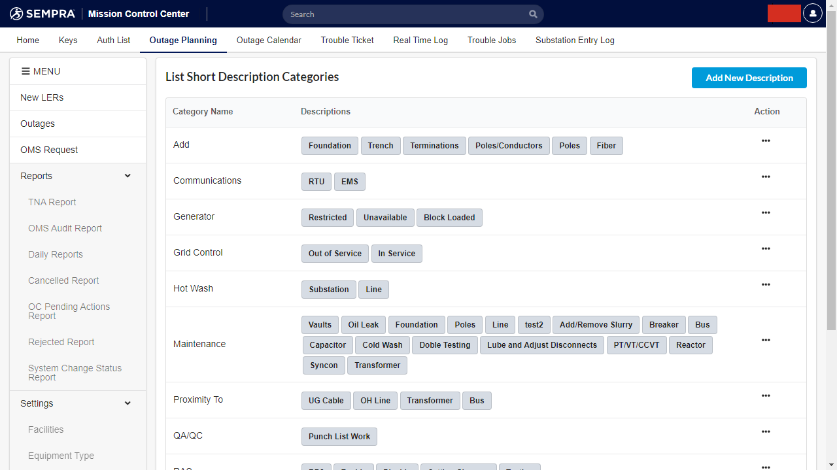This screenshot has height=470, width=837.
Task: Open action ellipsis for Maintenance row
Action: click(x=766, y=341)
